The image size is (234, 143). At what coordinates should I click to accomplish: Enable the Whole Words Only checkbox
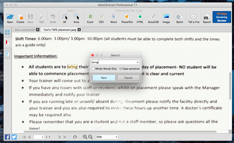[x=93, y=69]
